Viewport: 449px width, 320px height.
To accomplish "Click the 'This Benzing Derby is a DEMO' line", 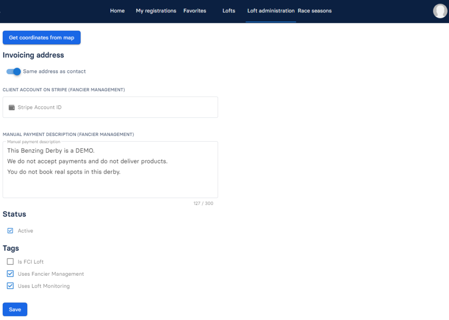I will 51,151.
